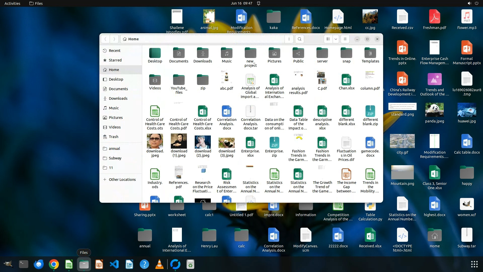Open the three-dot path options menu
Screen dimensions: 483x272
tap(289, 39)
